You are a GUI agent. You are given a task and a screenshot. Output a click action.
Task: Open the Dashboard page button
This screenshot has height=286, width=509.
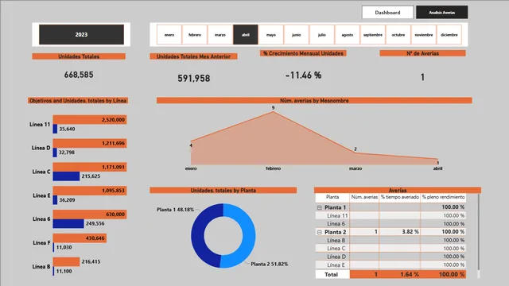pyautogui.click(x=387, y=13)
